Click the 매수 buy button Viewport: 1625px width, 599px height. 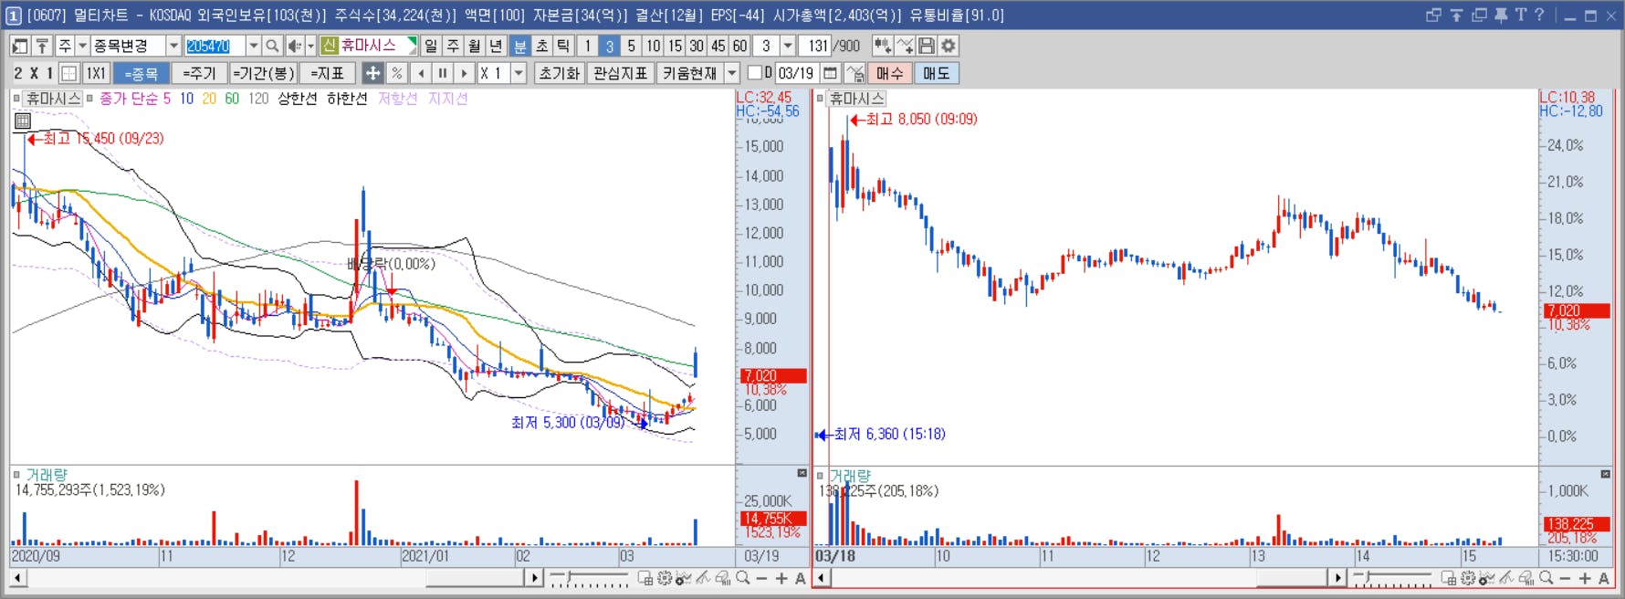pyautogui.click(x=889, y=73)
